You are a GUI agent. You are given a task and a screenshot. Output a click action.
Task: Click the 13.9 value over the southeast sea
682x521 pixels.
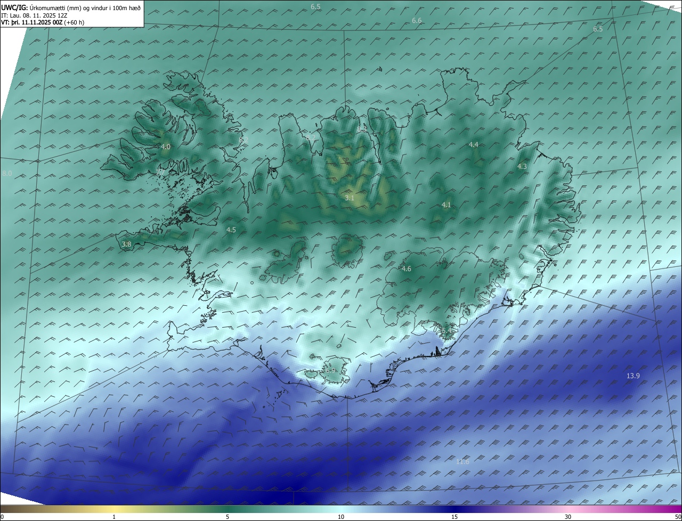click(633, 376)
